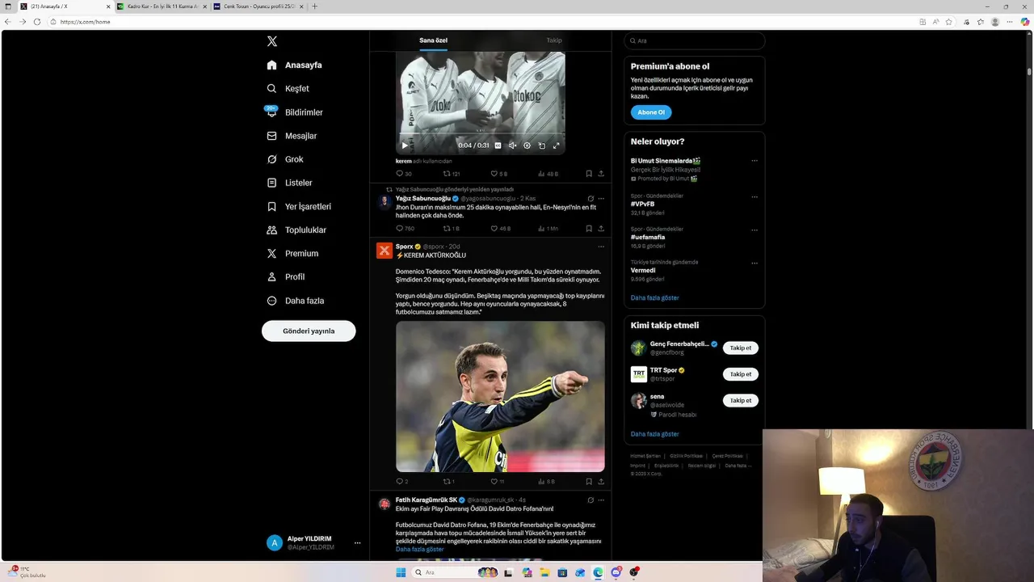Click the Ara search field on X

[x=695, y=40]
